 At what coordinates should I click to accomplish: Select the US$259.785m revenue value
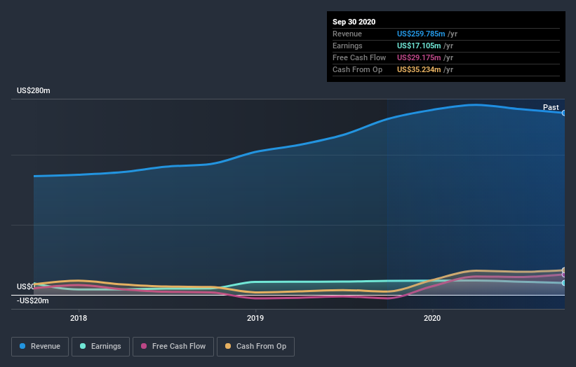click(421, 34)
